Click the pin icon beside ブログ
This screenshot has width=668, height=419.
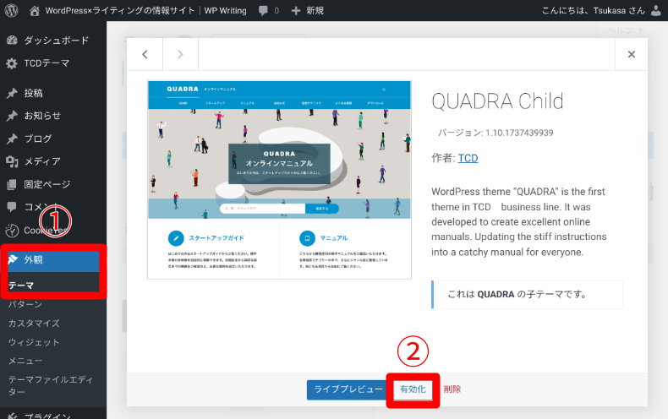tap(12, 139)
